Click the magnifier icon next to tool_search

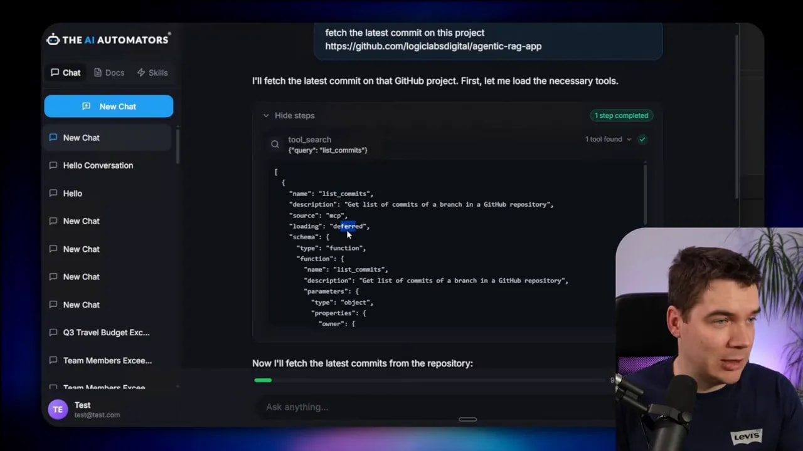click(275, 144)
